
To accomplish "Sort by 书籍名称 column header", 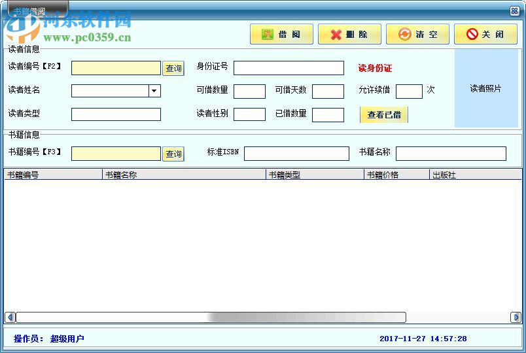I will 184,175.
